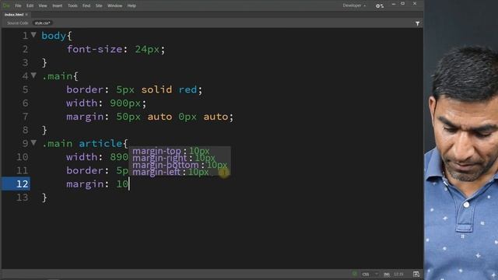Click the Dreamweaver app logo icon
Screen dimensions: 498x280
coord(6,5)
